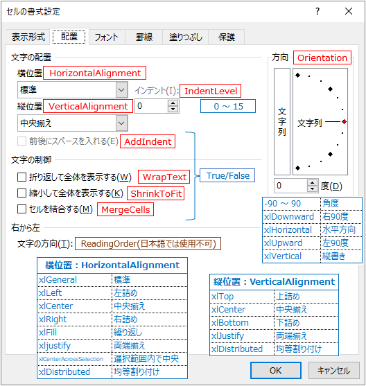Click the xlDownward table cell
This screenshot has width=366, height=386.
tap(292, 217)
